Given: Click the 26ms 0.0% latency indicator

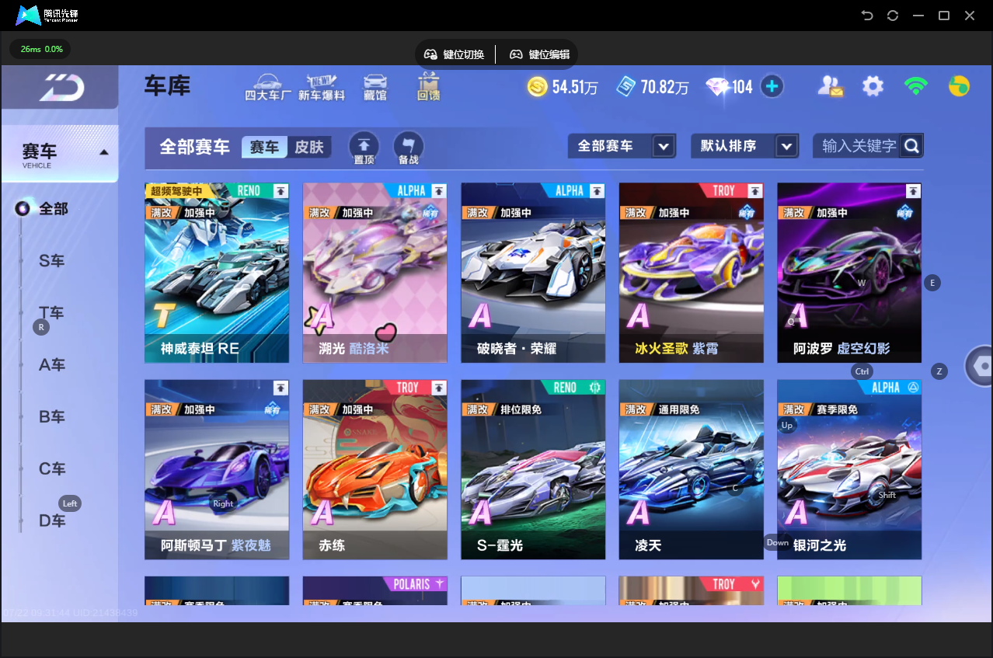Looking at the screenshot, I should (41, 49).
